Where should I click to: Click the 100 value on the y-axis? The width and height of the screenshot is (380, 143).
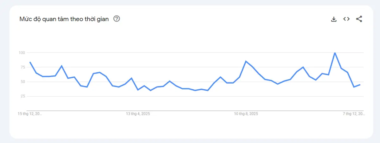(x=22, y=52)
